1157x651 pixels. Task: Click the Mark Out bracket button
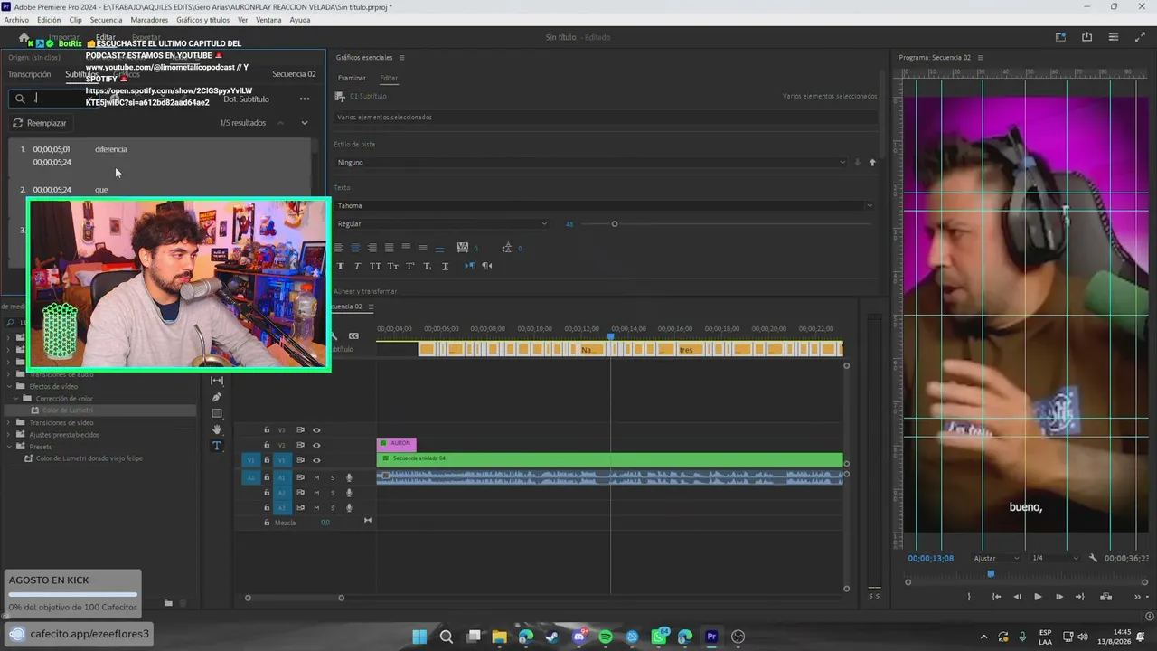tap(969, 597)
